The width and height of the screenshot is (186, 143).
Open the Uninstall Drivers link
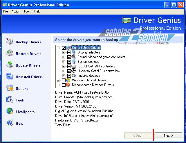click(29, 77)
